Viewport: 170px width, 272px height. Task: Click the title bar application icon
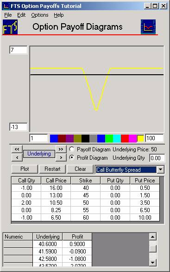(6, 6)
